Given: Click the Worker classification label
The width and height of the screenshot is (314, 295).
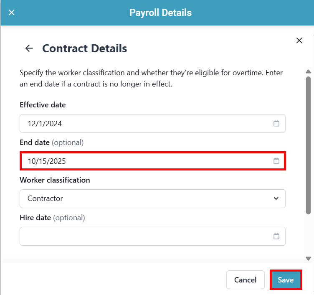Looking at the screenshot, I should coord(55,180).
